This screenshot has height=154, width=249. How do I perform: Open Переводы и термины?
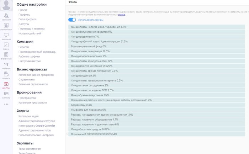tap(31, 29)
